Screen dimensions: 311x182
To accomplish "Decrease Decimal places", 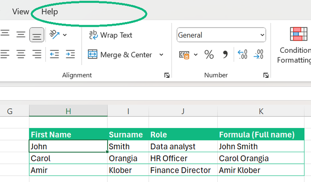I will click(258, 54).
